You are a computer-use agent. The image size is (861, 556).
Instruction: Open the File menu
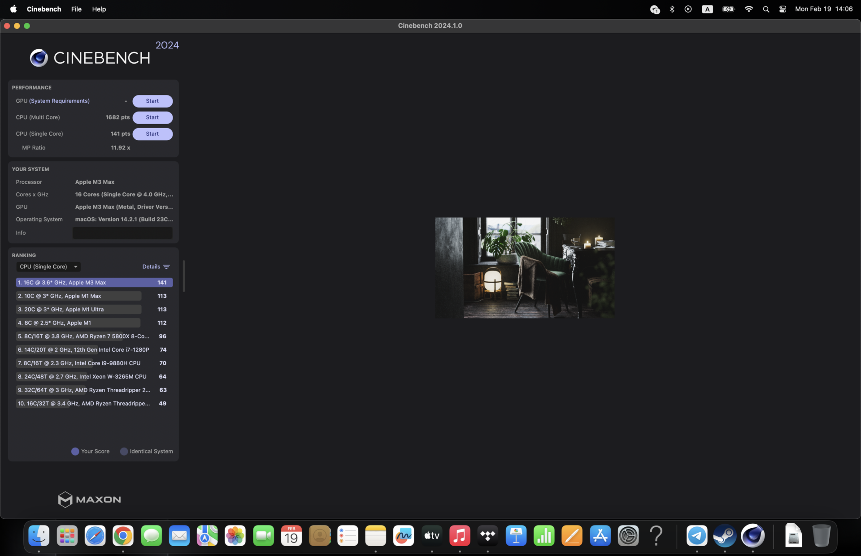pos(76,9)
